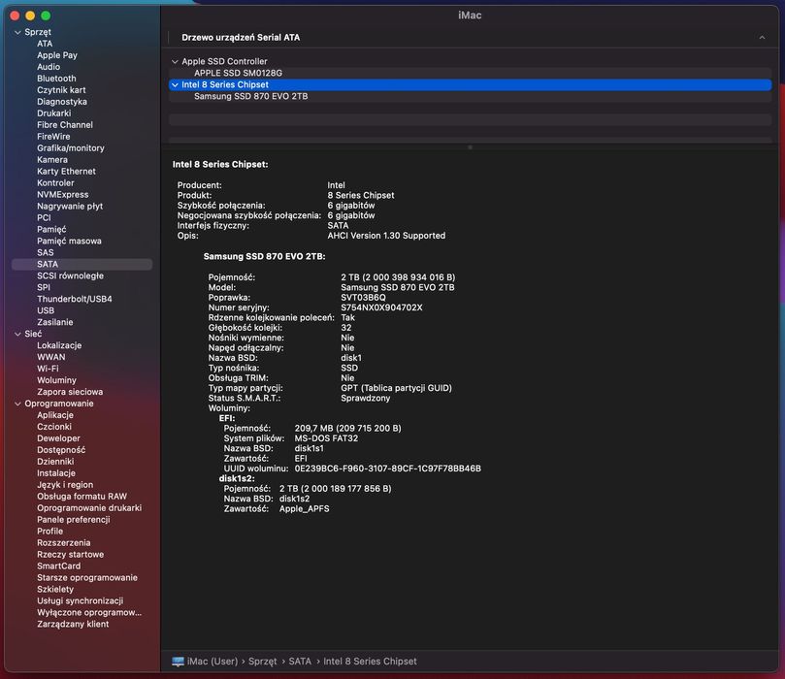Image resolution: width=785 pixels, height=679 pixels.
Task: Select SCSI równoległe in sidebar
Action: 71,275
